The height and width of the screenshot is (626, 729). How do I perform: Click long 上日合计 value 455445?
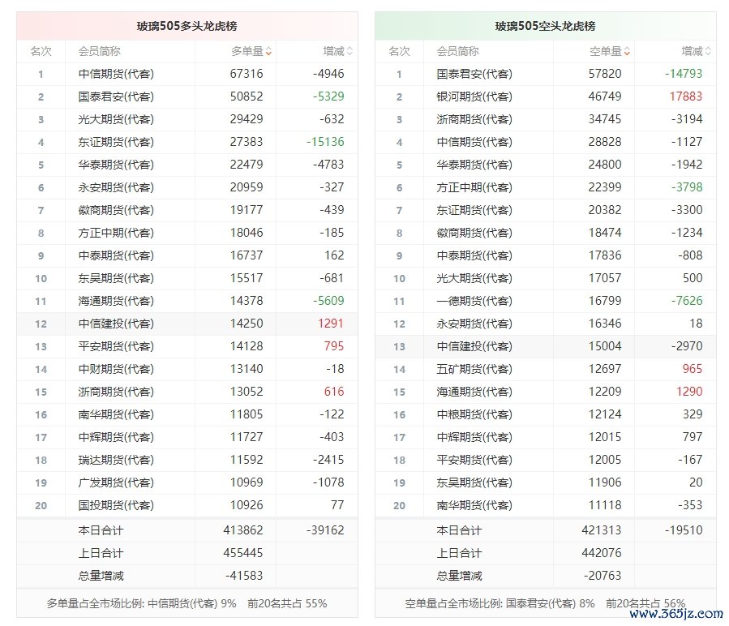(243, 553)
